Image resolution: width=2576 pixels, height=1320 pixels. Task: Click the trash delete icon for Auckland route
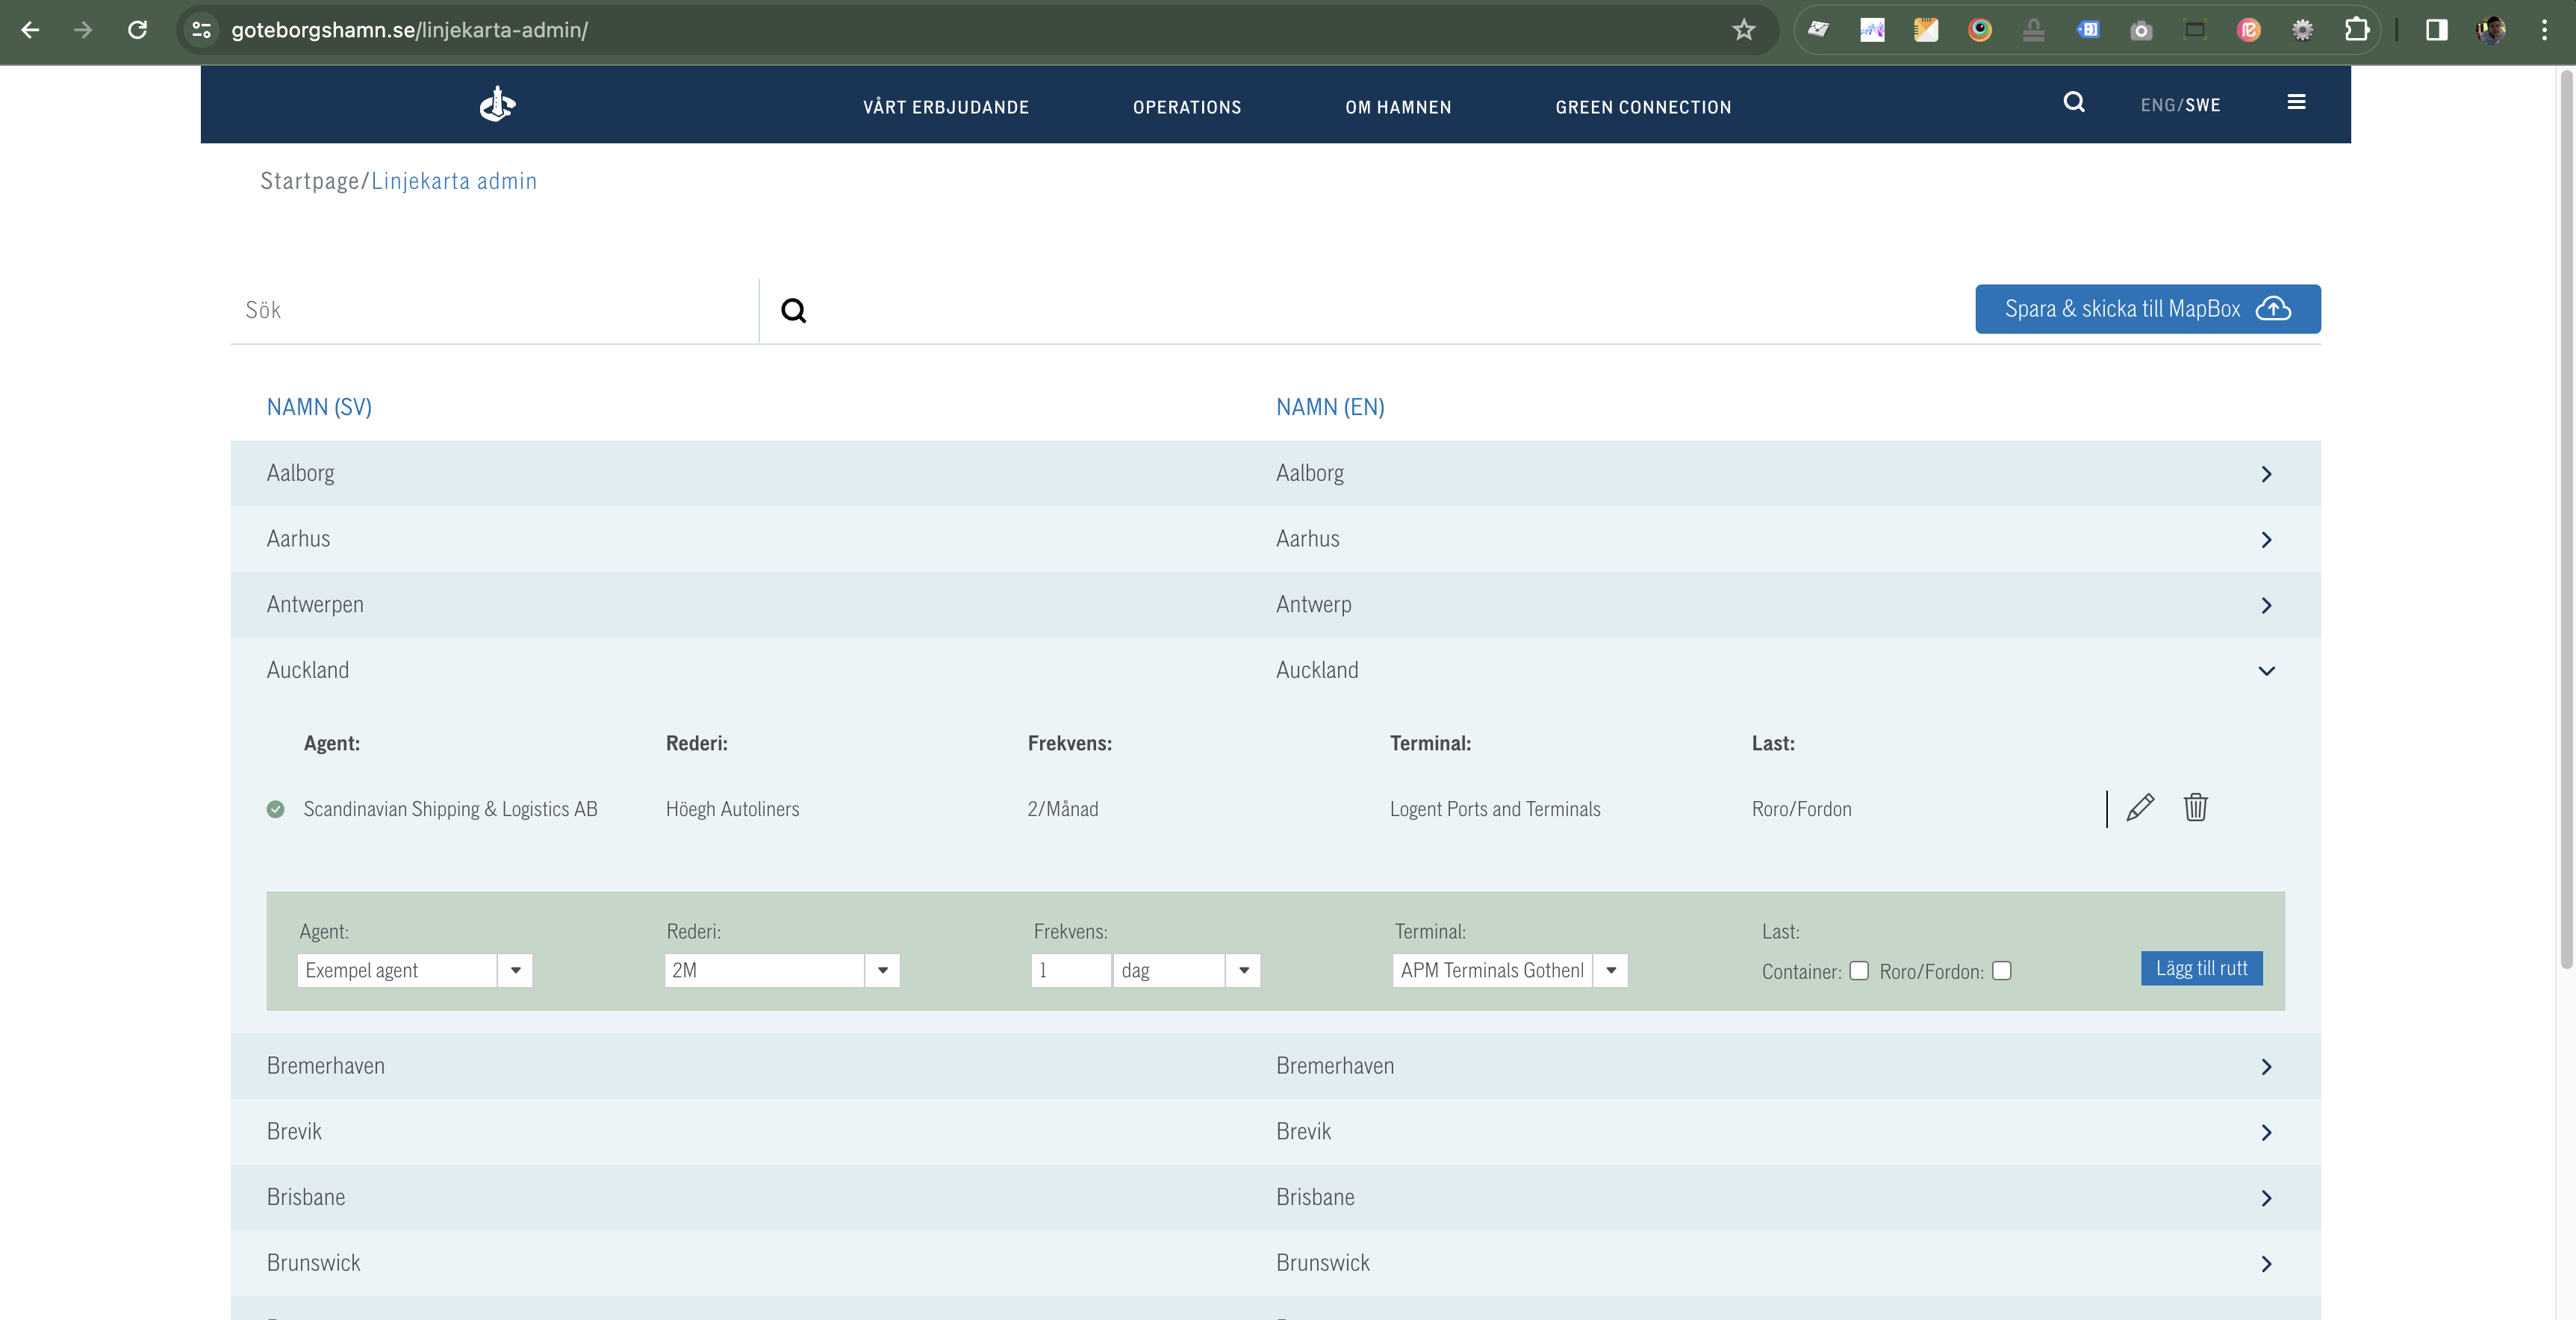2195,808
